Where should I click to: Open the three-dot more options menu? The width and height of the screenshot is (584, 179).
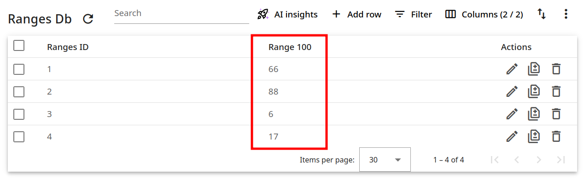[566, 14]
